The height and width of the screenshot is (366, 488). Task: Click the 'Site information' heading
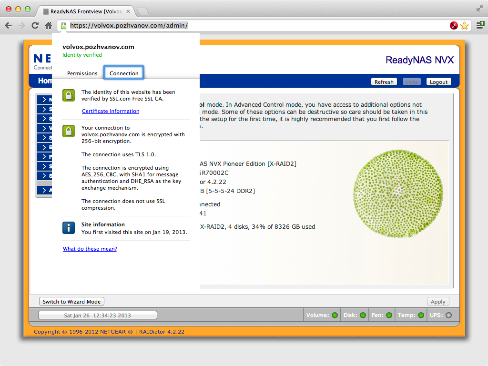(103, 224)
